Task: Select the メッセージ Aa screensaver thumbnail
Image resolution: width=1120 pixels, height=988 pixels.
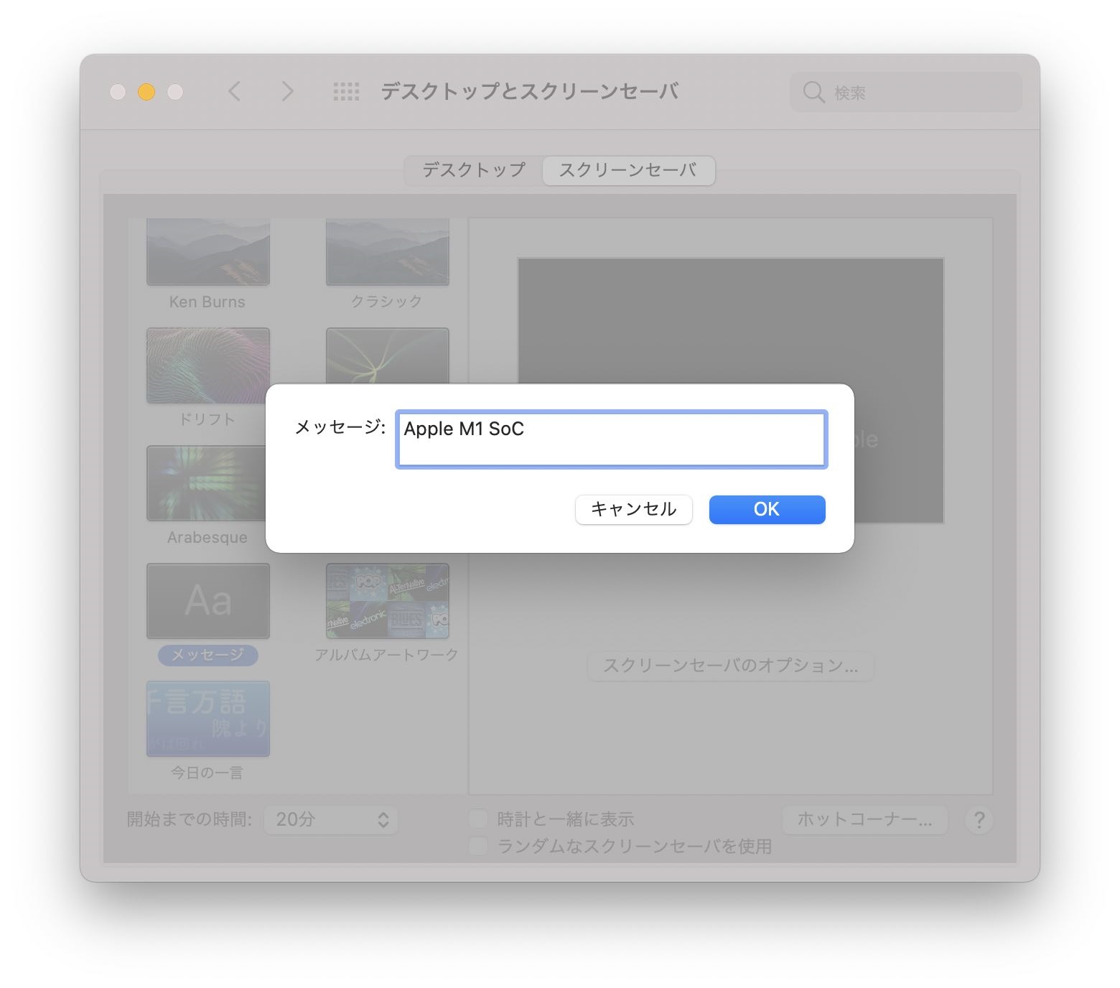Action: click(x=208, y=601)
